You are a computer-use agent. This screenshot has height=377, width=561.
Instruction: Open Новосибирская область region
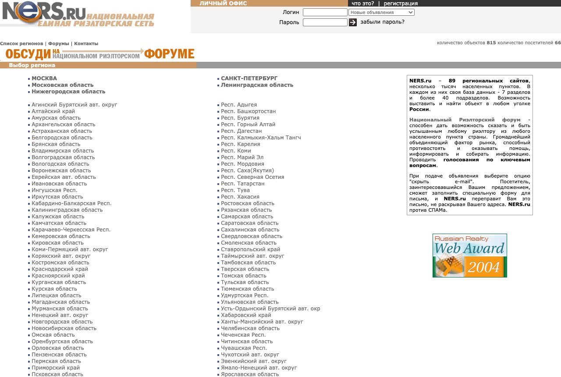click(x=64, y=328)
